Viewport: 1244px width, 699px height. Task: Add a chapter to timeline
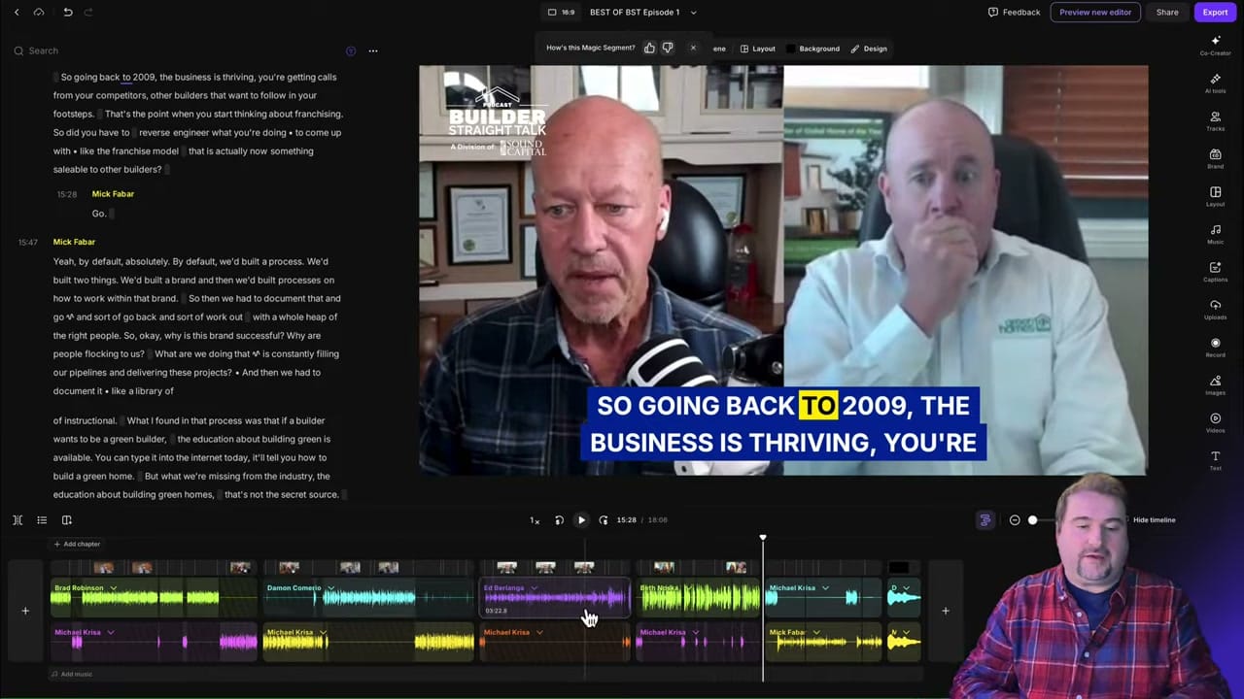click(77, 544)
